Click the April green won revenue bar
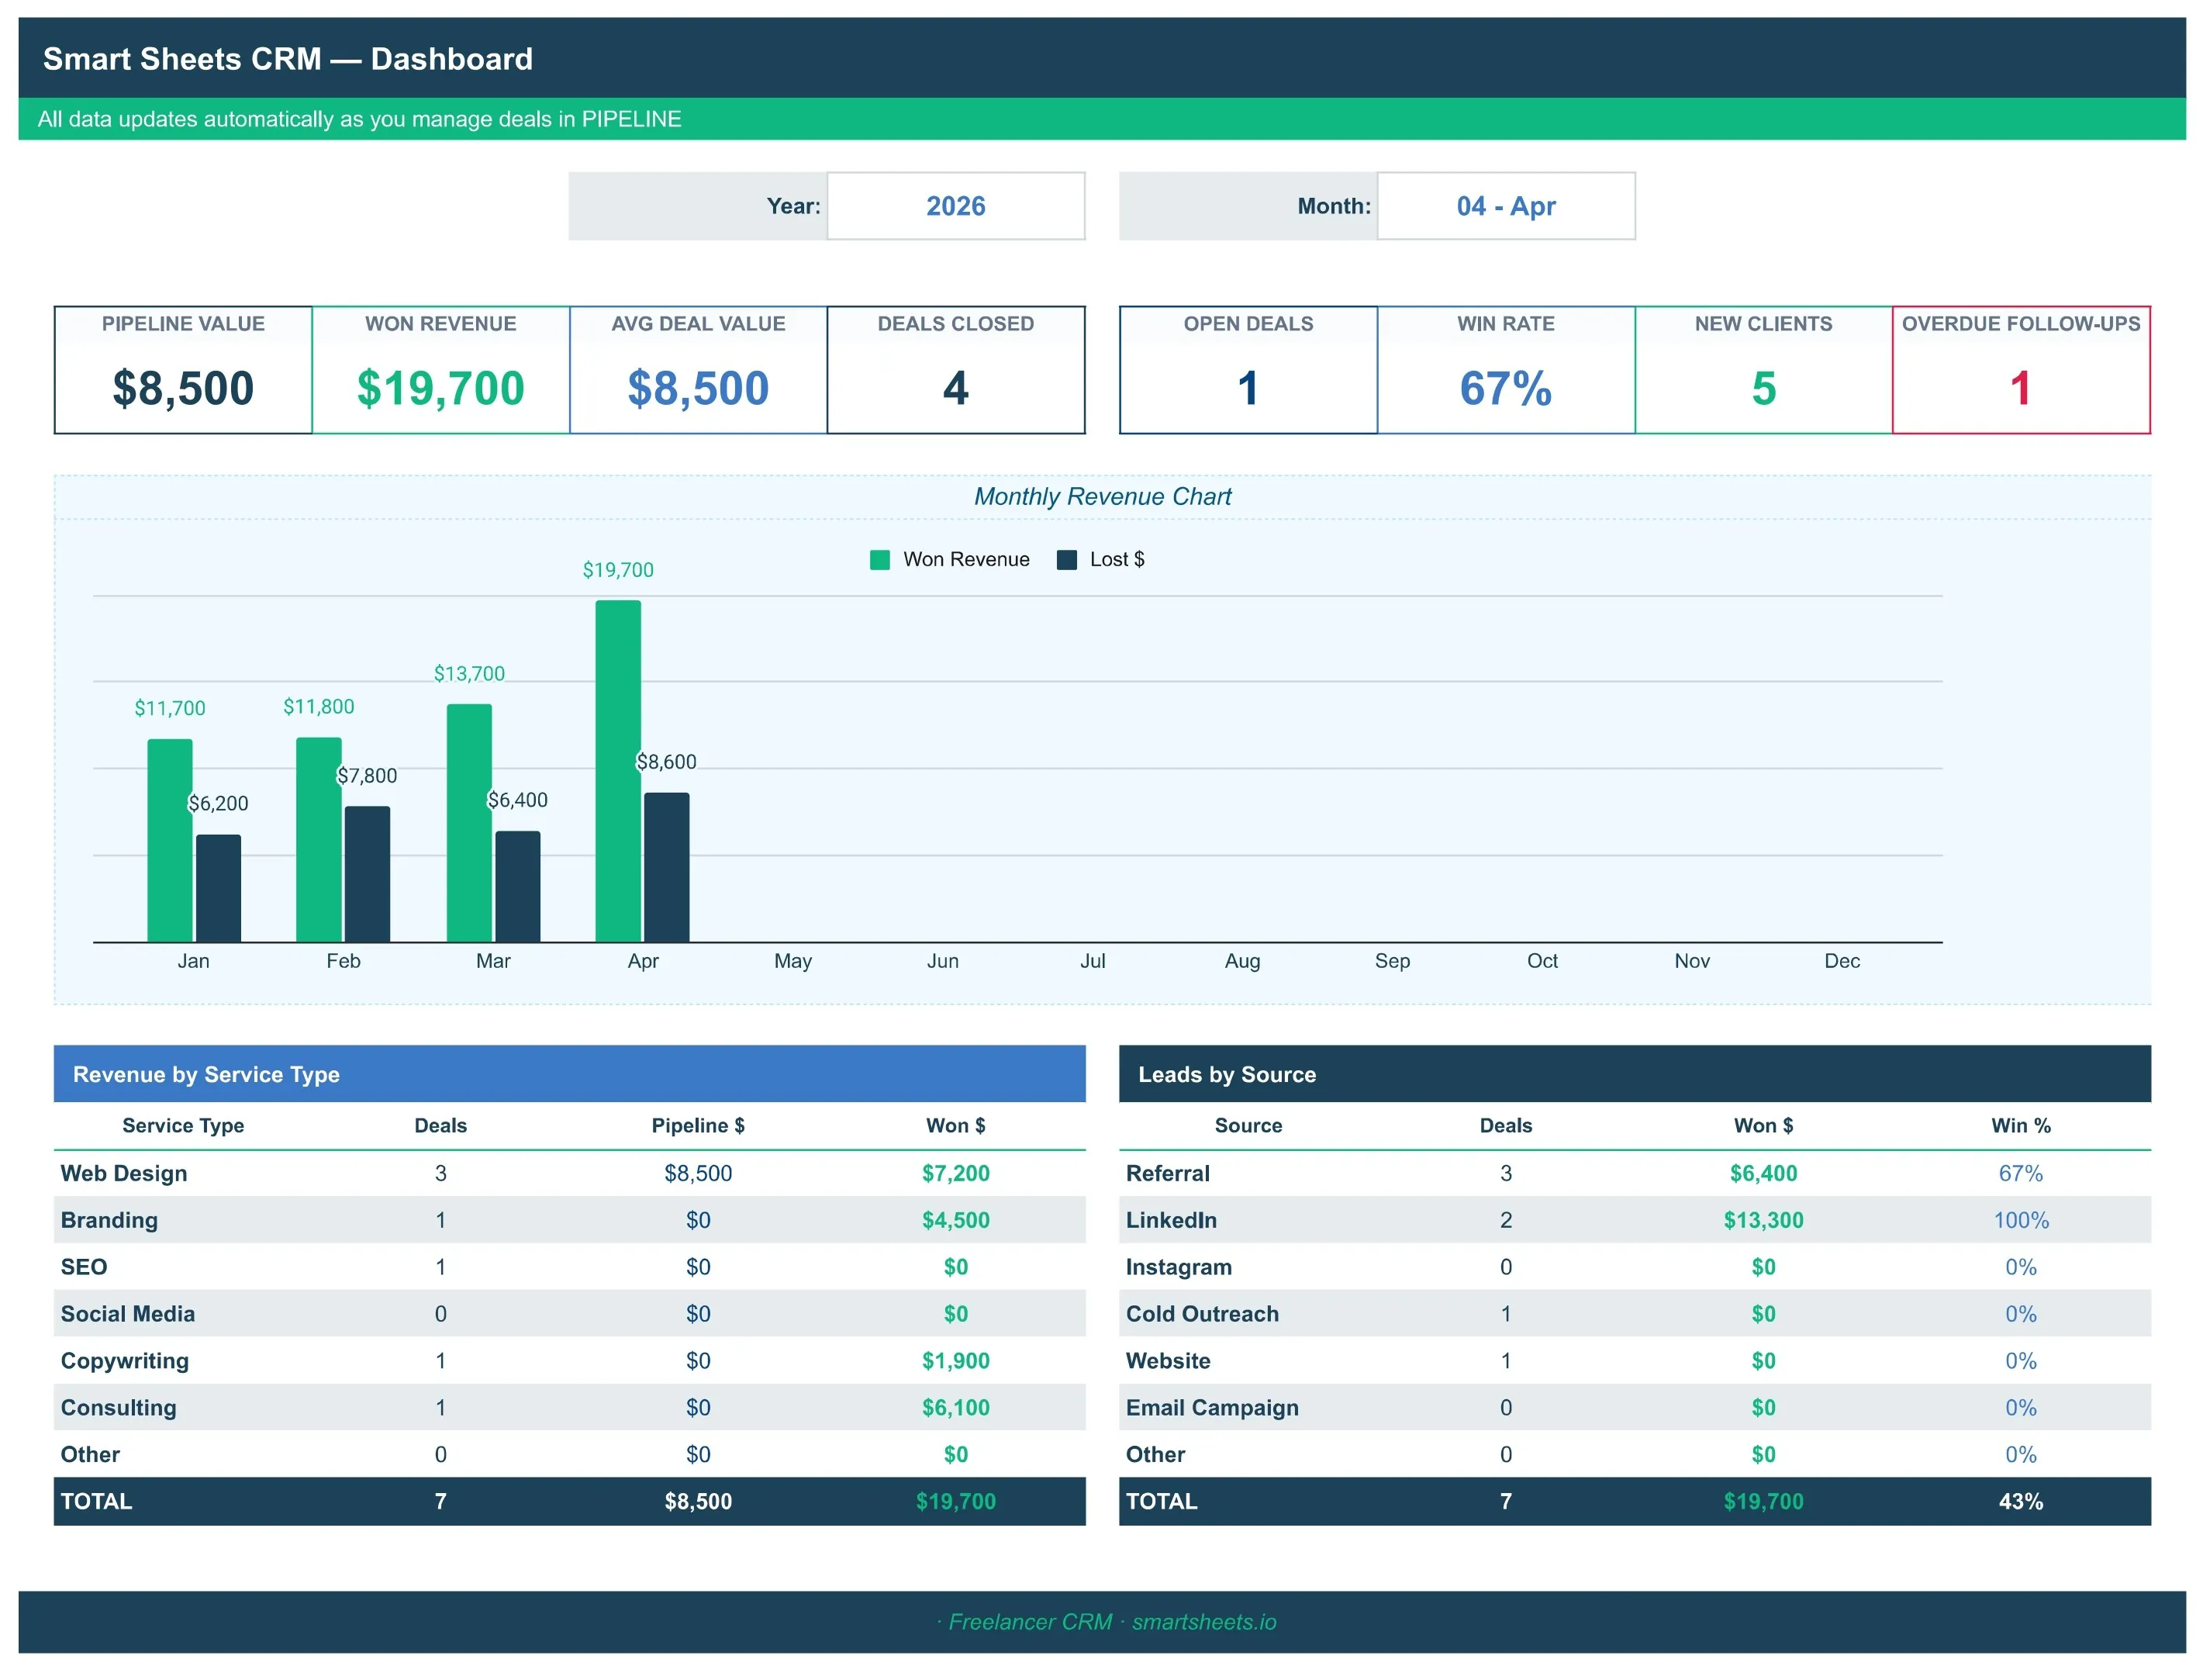This screenshot has width=2203, height=1680. (618, 771)
